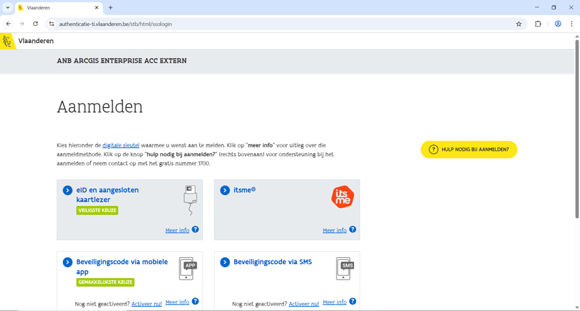Choose itsme® login method

(x=244, y=190)
